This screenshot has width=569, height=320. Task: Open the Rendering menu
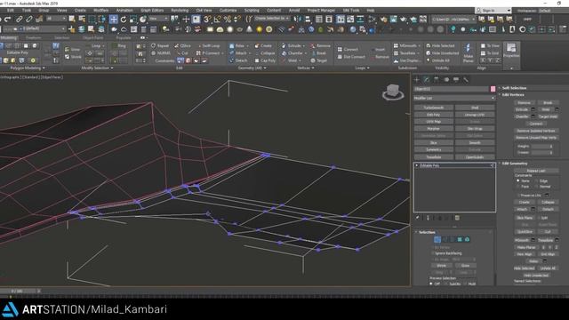pos(180,11)
